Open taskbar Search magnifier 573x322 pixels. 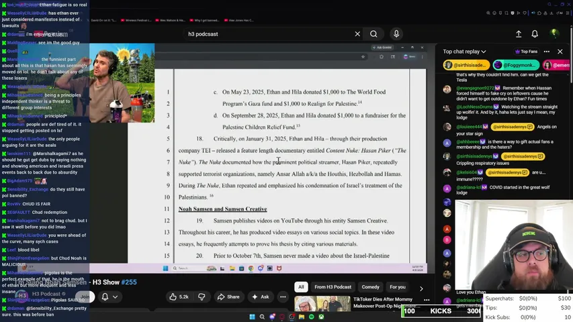[x=262, y=317]
